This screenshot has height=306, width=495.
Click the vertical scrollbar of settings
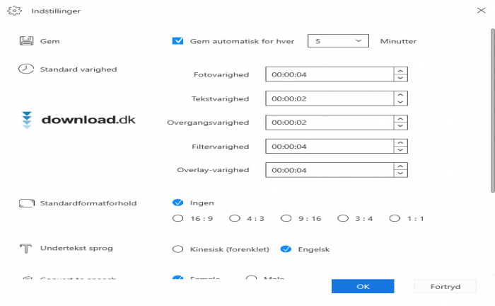[492, 110]
